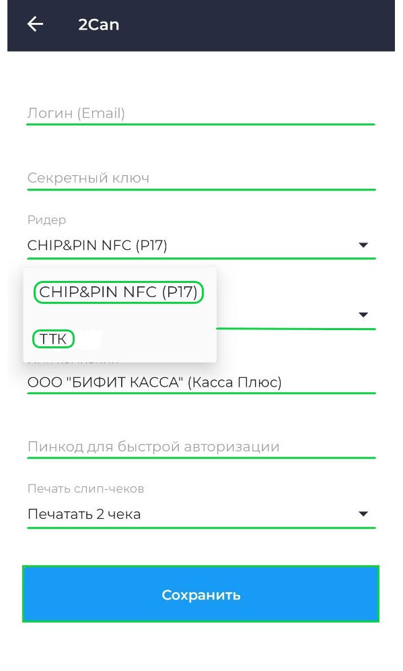Click the Ридер field label
This screenshot has height=671, width=403.
(46, 220)
